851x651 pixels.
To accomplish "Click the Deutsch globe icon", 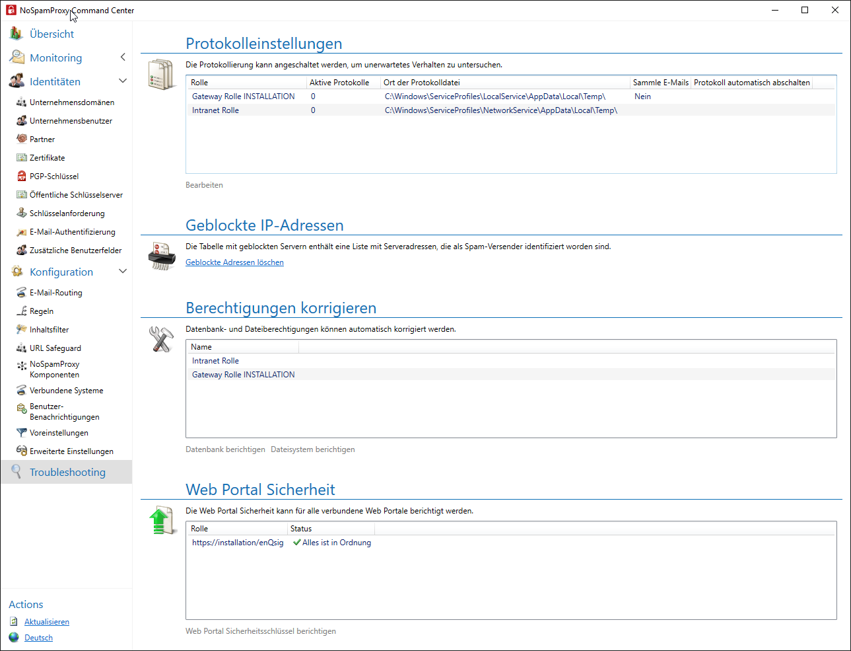I will click(14, 638).
